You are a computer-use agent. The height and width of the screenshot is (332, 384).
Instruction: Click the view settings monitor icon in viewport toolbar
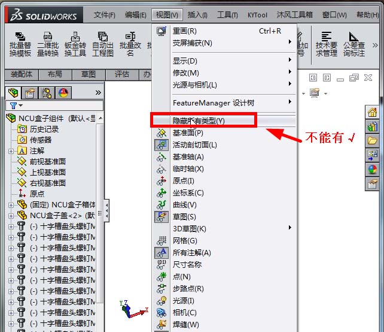pos(315,92)
